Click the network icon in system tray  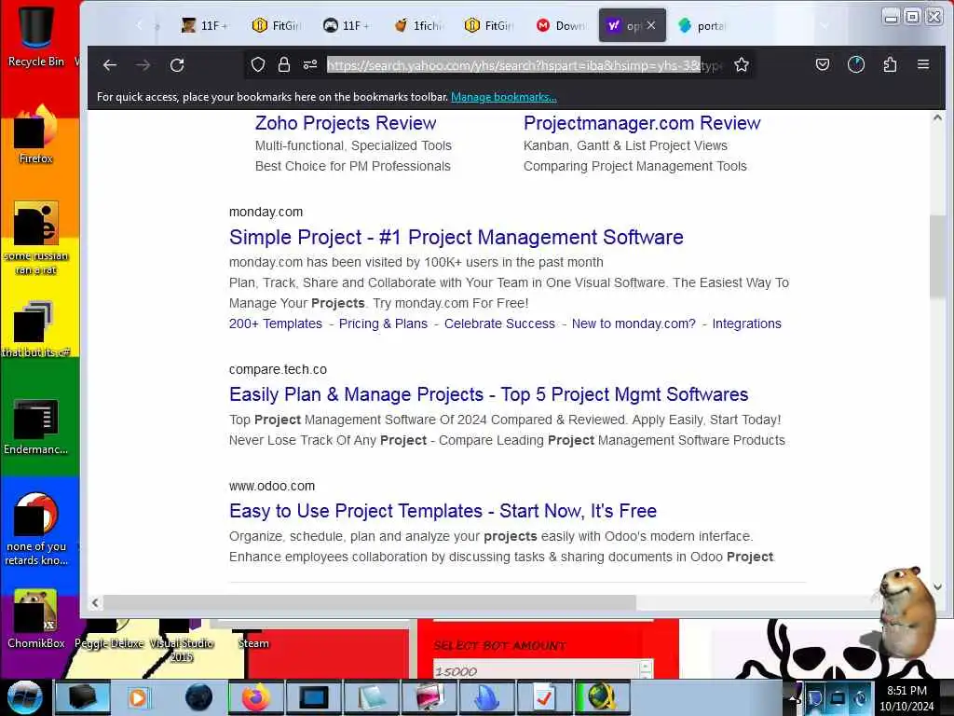[838, 697]
